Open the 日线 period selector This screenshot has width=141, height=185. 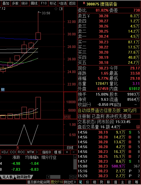point(70,148)
